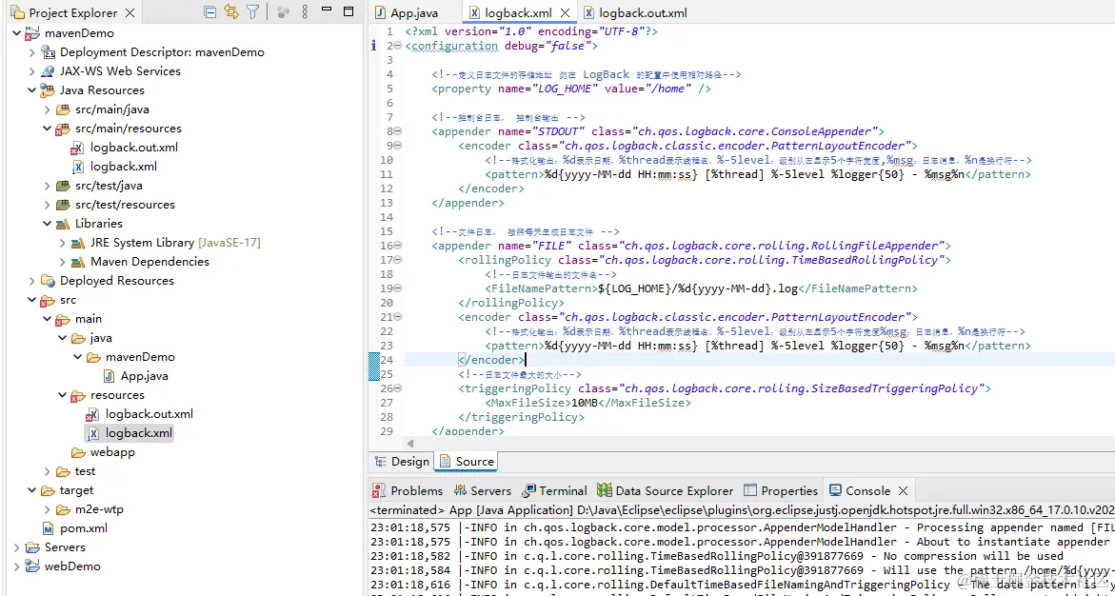Expand src/test/java folder
Screen dimensions: 1115x596
(47, 186)
